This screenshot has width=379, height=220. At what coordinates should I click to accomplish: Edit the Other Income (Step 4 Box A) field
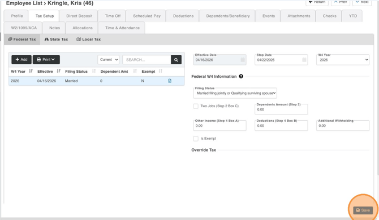219,126
